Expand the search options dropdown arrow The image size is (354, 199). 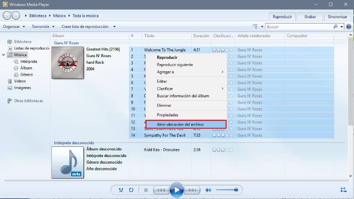click(x=342, y=27)
